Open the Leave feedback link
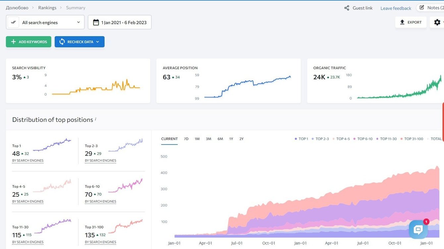 (x=396, y=8)
